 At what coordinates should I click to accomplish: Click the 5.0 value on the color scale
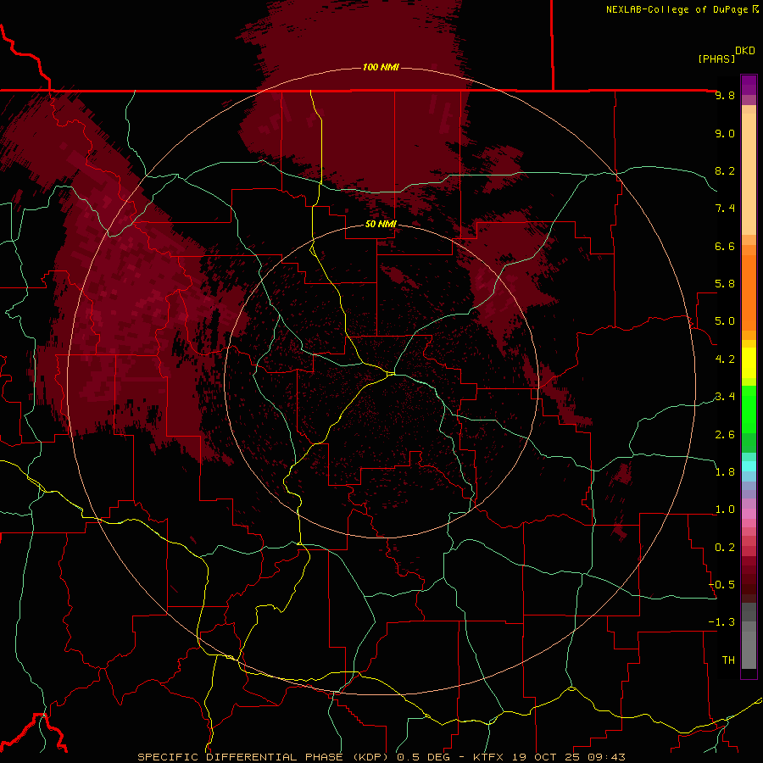(x=725, y=321)
